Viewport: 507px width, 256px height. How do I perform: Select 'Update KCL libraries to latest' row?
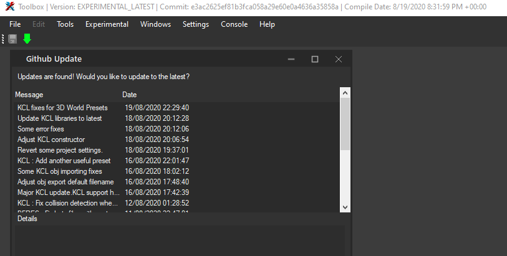[177, 118]
